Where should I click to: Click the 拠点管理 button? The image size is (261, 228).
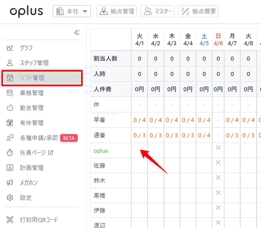point(117,11)
